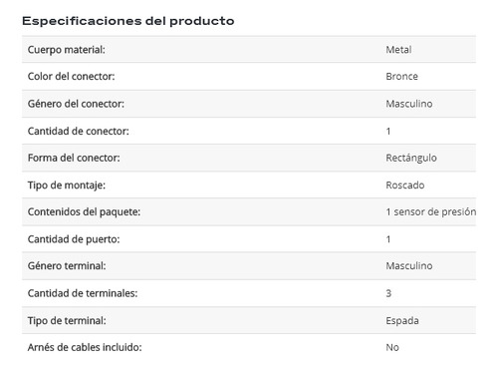Image resolution: width=498 pixels, height=368 pixels.
Task: Select the 'Género del conector:' label
Action: 76,104
